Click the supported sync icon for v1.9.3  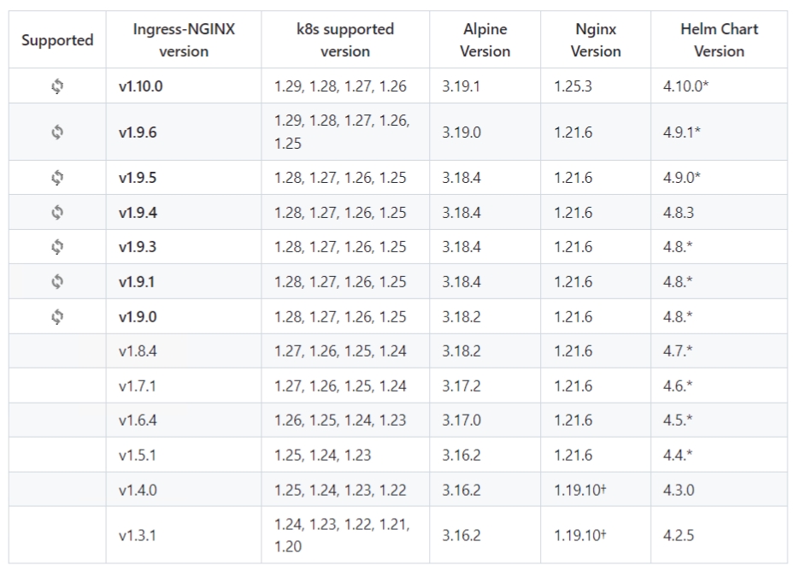click(x=57, y=247)
